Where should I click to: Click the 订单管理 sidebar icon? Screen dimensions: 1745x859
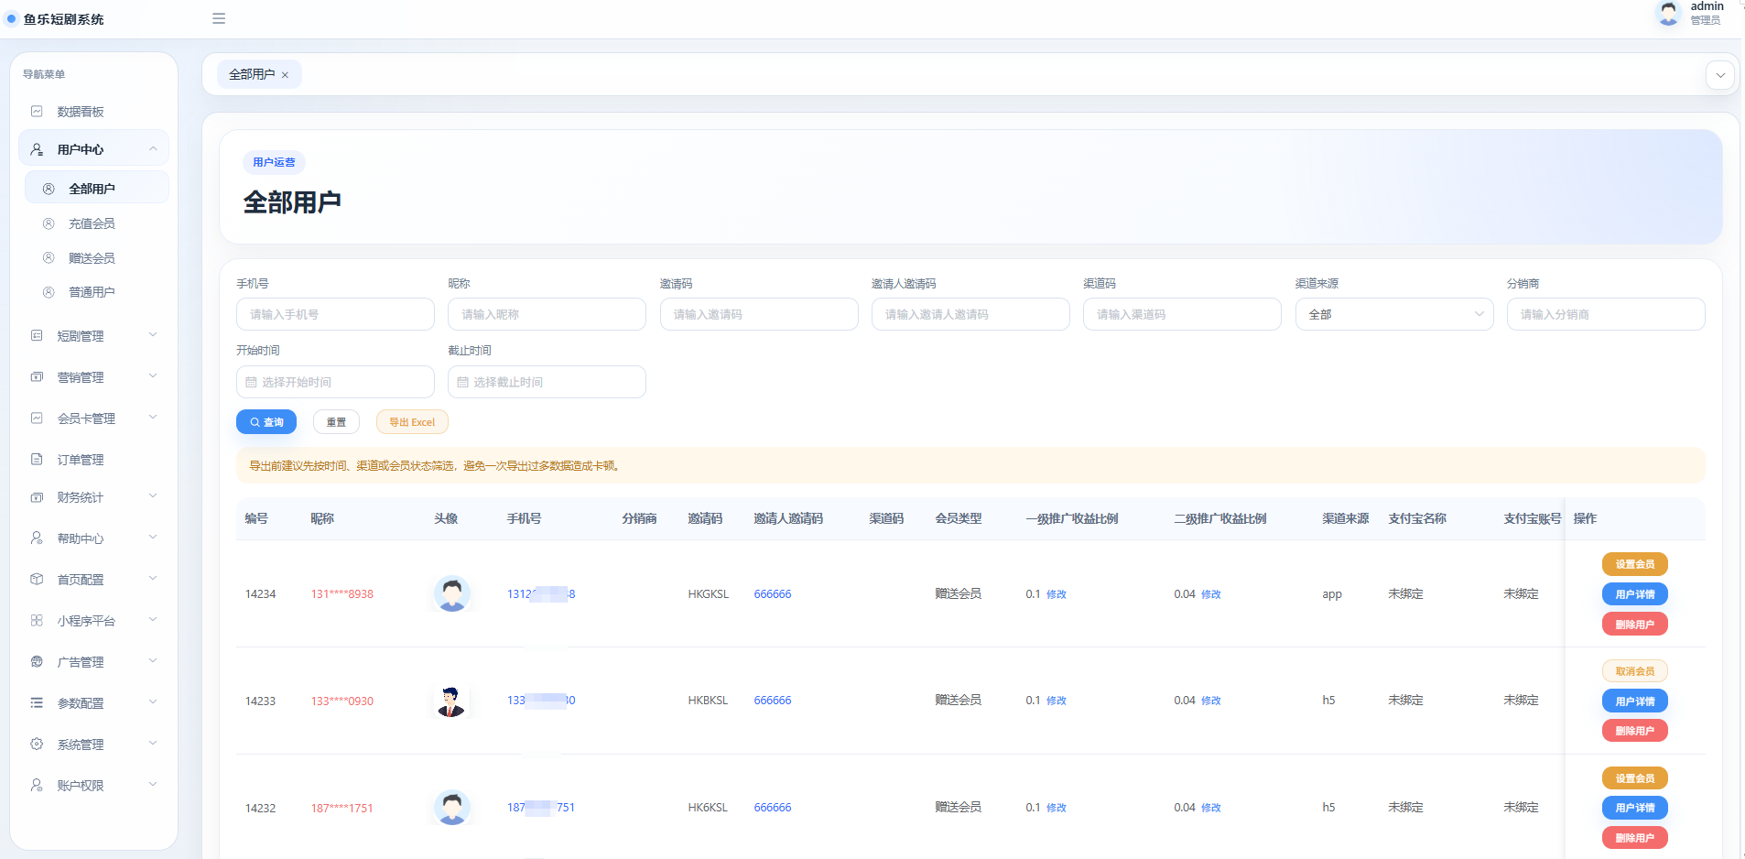point(37,460)
